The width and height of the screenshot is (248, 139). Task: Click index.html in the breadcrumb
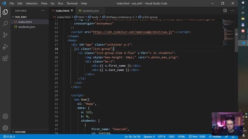coord(64,17)
